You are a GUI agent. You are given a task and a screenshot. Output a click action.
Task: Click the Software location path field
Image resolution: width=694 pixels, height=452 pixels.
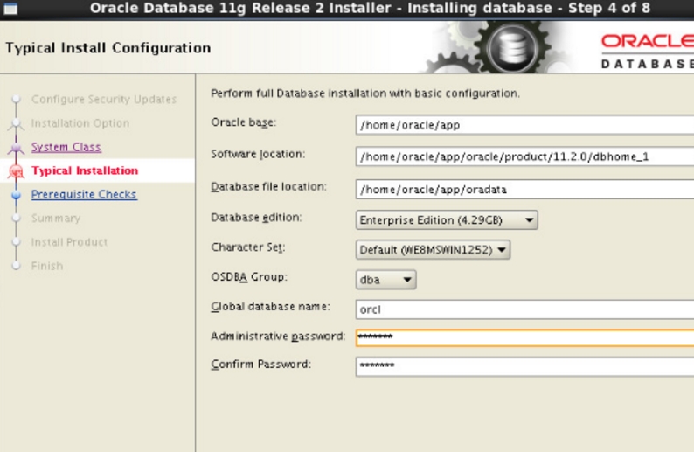(524, 156)
